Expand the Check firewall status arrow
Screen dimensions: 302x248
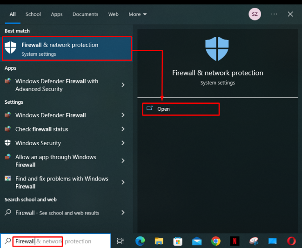point(123,129)
